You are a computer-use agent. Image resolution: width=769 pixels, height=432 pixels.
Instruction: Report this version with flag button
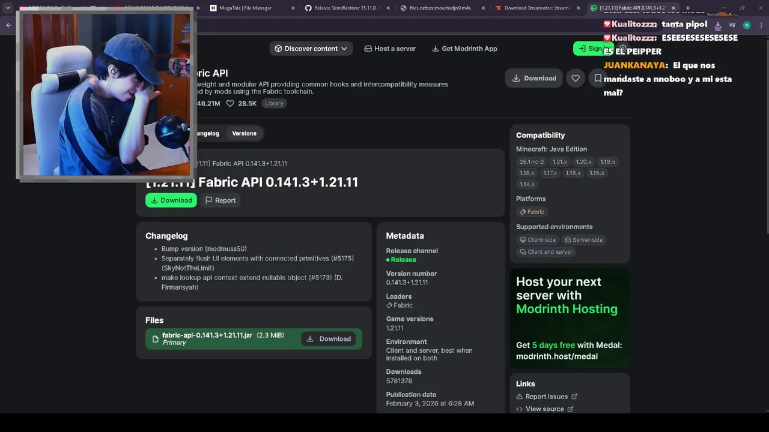click(x=220, y=200)
